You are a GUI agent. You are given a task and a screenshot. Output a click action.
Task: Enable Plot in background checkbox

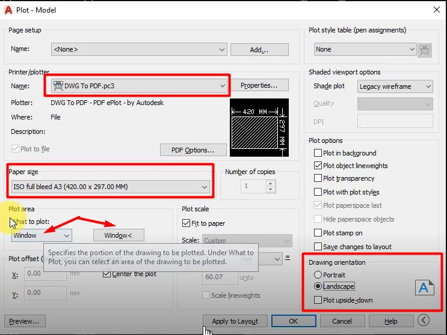tap(318, 153)
